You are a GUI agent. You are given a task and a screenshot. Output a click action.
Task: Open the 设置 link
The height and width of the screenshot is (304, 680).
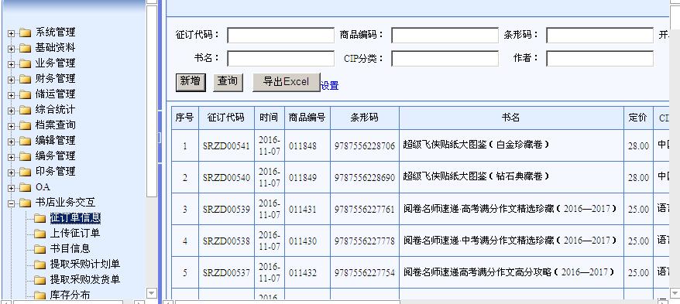[x=330, y=86]
